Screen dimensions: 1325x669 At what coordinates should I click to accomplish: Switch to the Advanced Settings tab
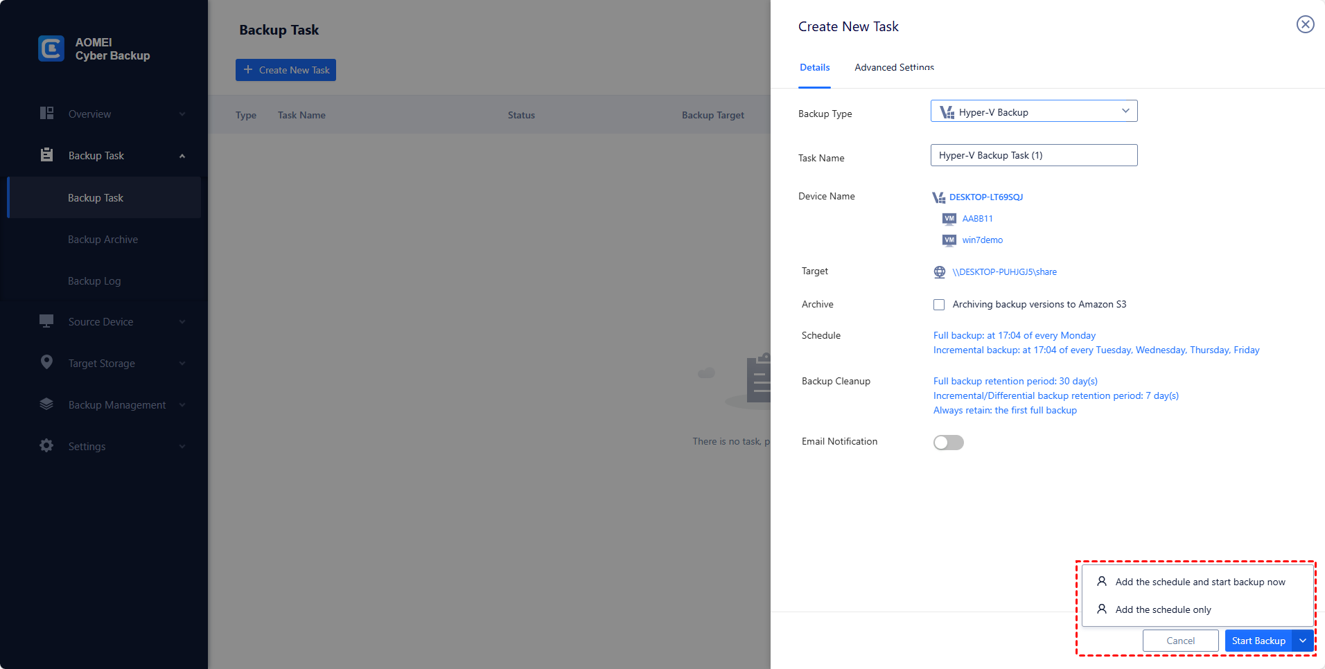pos(894,67)
